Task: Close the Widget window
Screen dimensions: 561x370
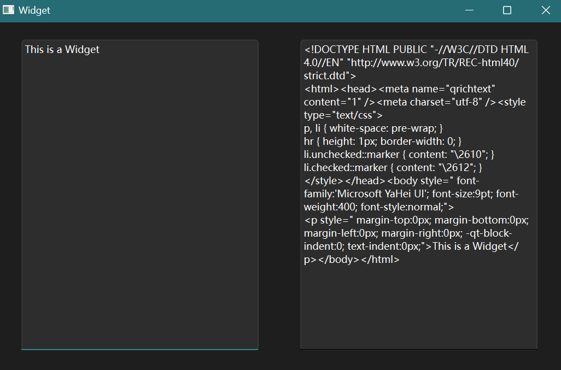Action: point(545,10)
